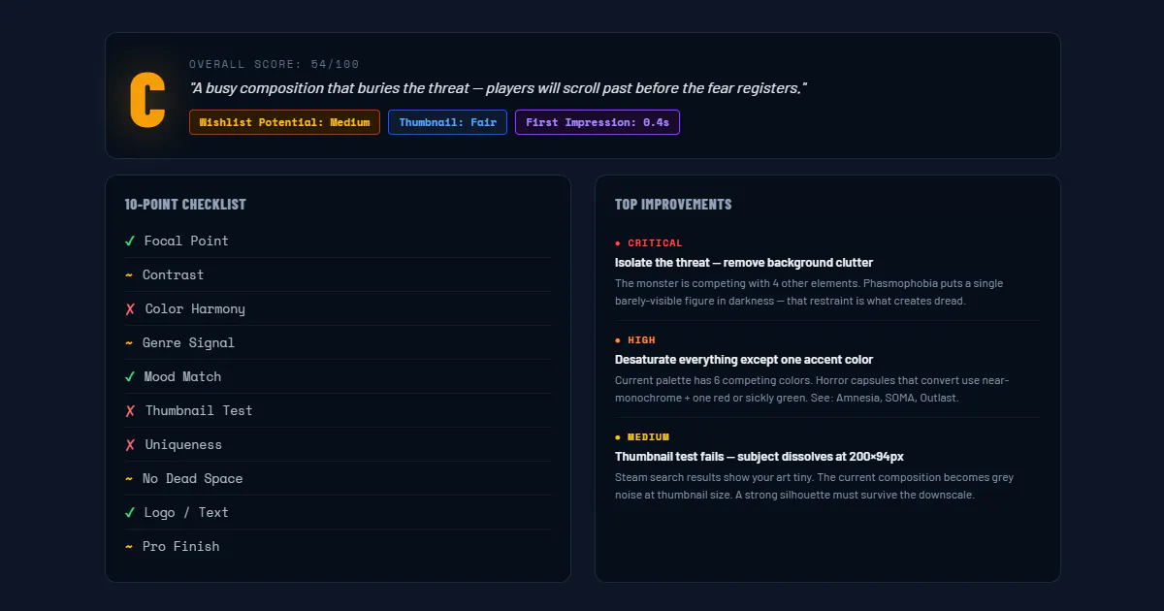Select the Thumbnail Test checklist label
1164x611 pixels.
199,410
